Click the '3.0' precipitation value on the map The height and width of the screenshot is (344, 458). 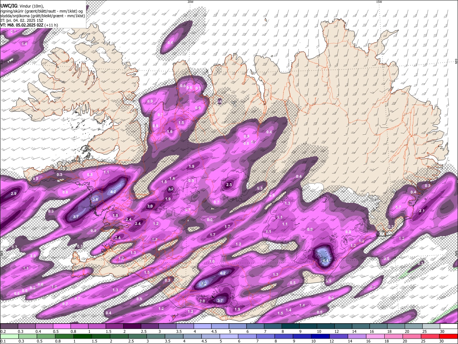[x=150, y=206]
